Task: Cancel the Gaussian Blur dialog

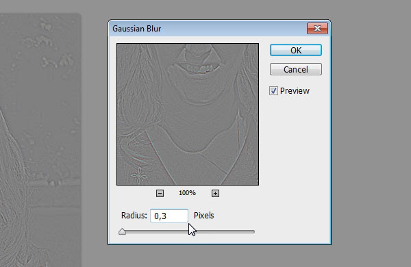Action: pyautogui.click(x=296, y=69)
